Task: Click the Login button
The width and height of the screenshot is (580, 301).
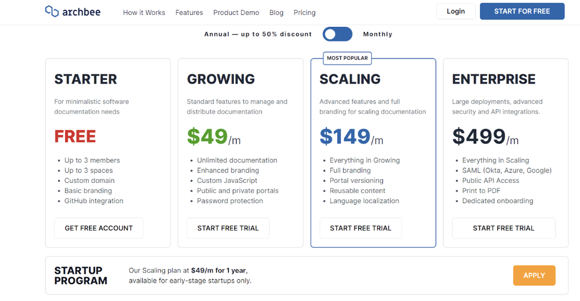Action: pyautogui.click(x=456, y=11)
